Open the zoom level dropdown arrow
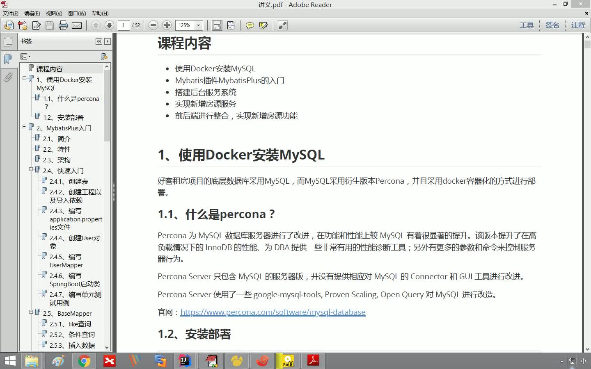Viewport: 591px width, 369px height. click(199, 25)
